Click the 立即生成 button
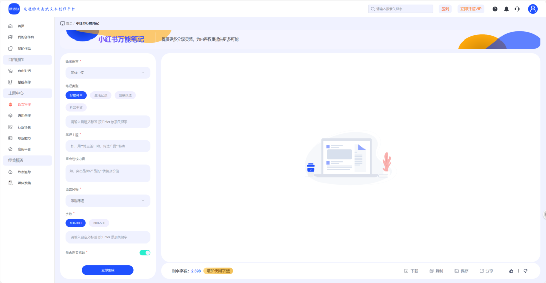 108,270
